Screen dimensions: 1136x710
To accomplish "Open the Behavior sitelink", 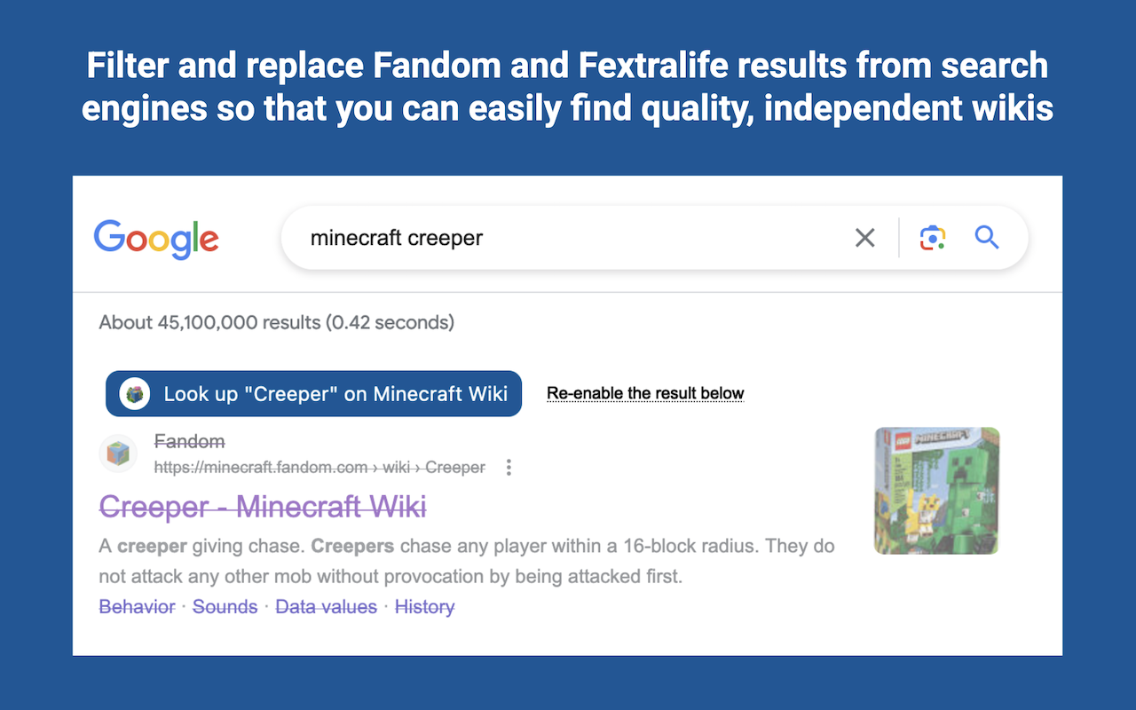I will [x=137, y=606].
